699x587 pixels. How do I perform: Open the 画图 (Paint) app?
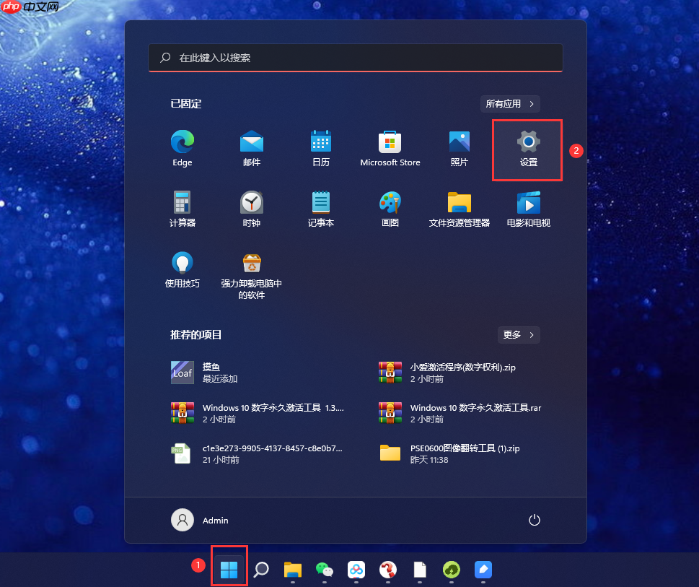point(390,201)
